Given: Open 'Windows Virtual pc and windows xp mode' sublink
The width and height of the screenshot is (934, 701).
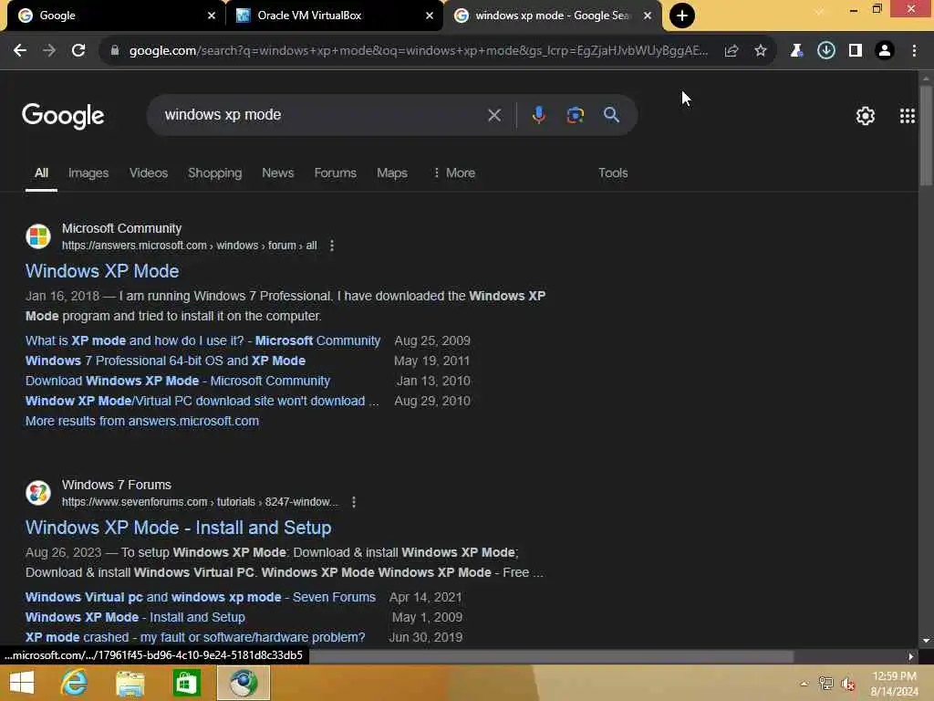Looking at the screenshot, I should [x=200, y=597].
